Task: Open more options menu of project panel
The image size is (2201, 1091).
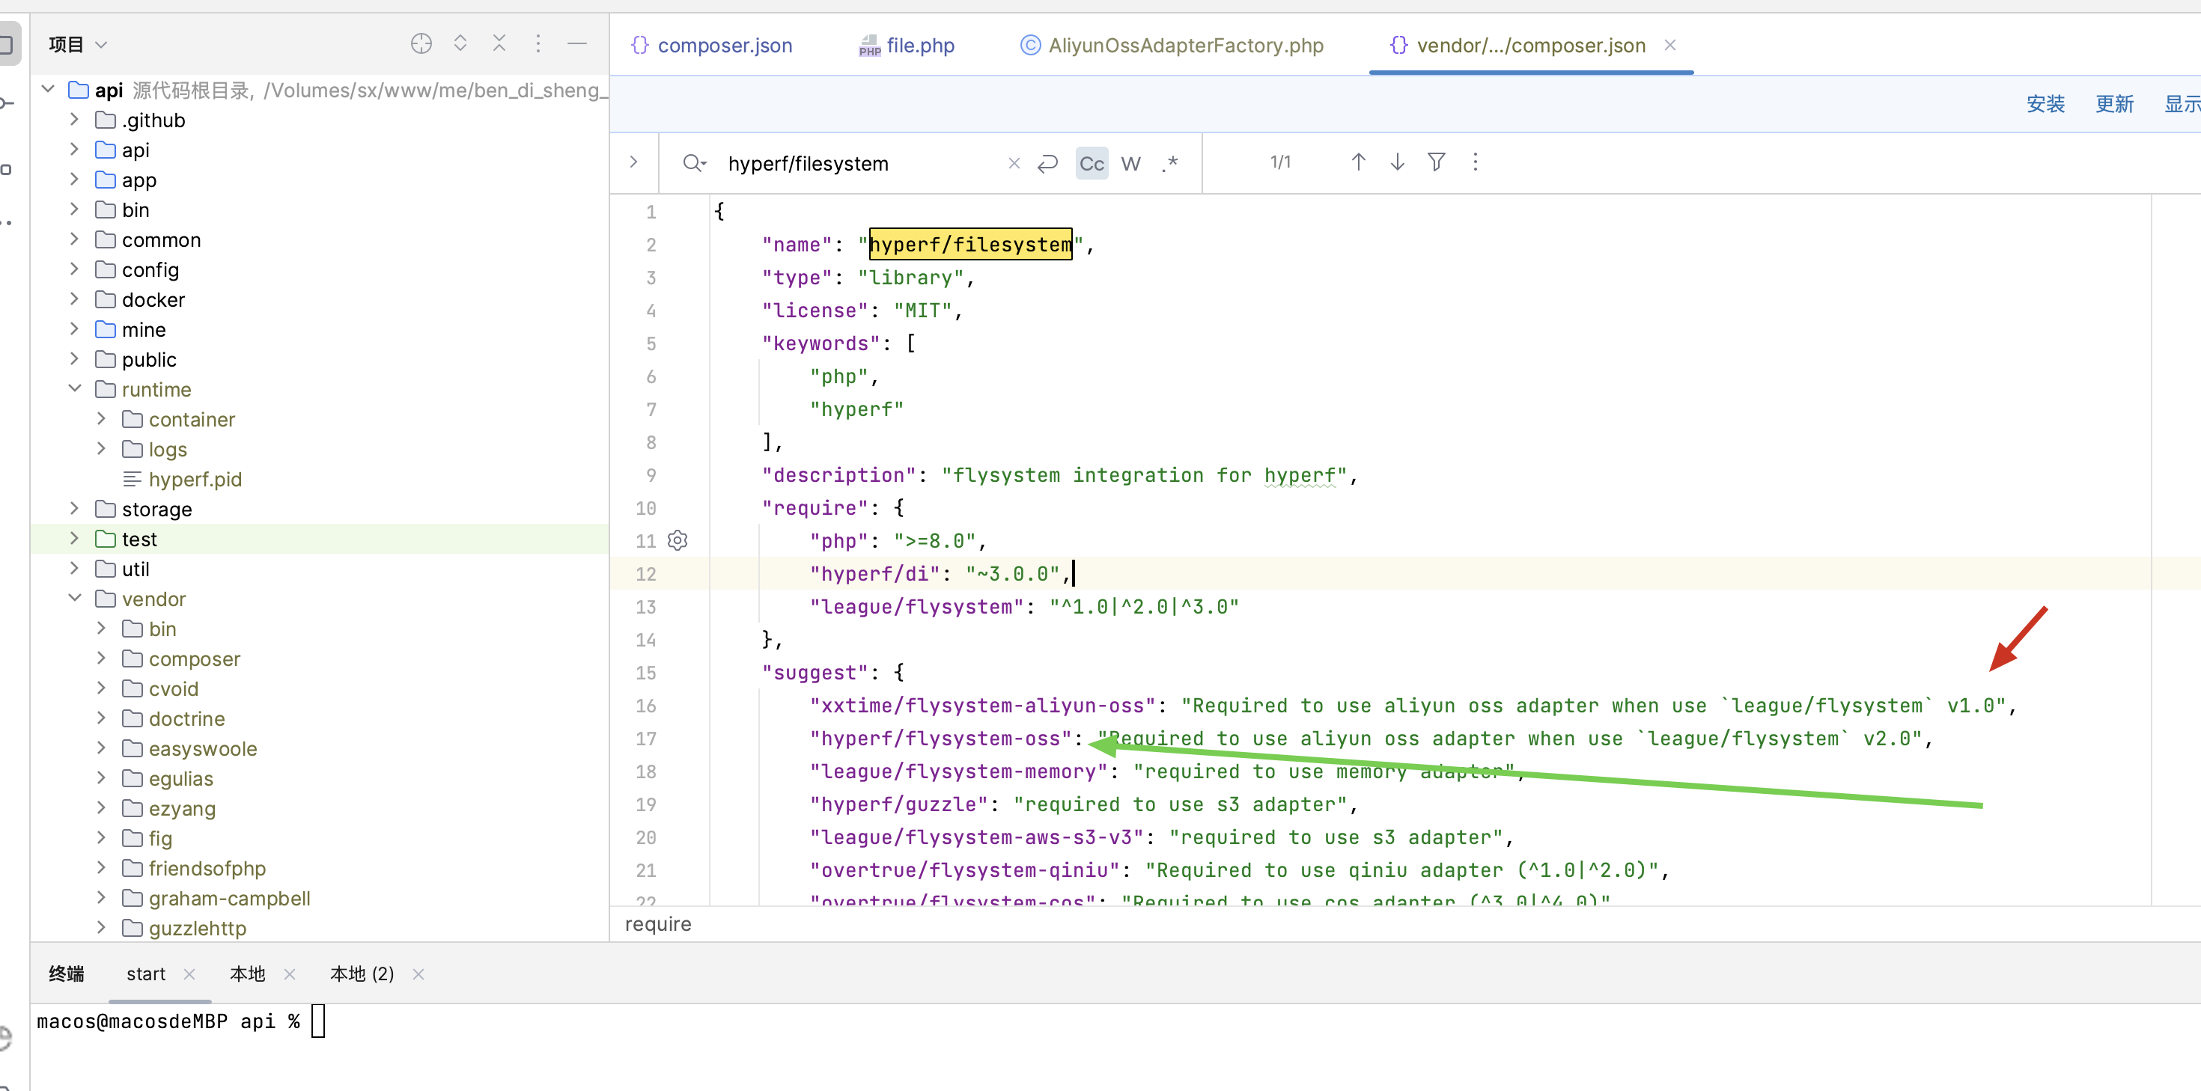Action: pos(538,43)
